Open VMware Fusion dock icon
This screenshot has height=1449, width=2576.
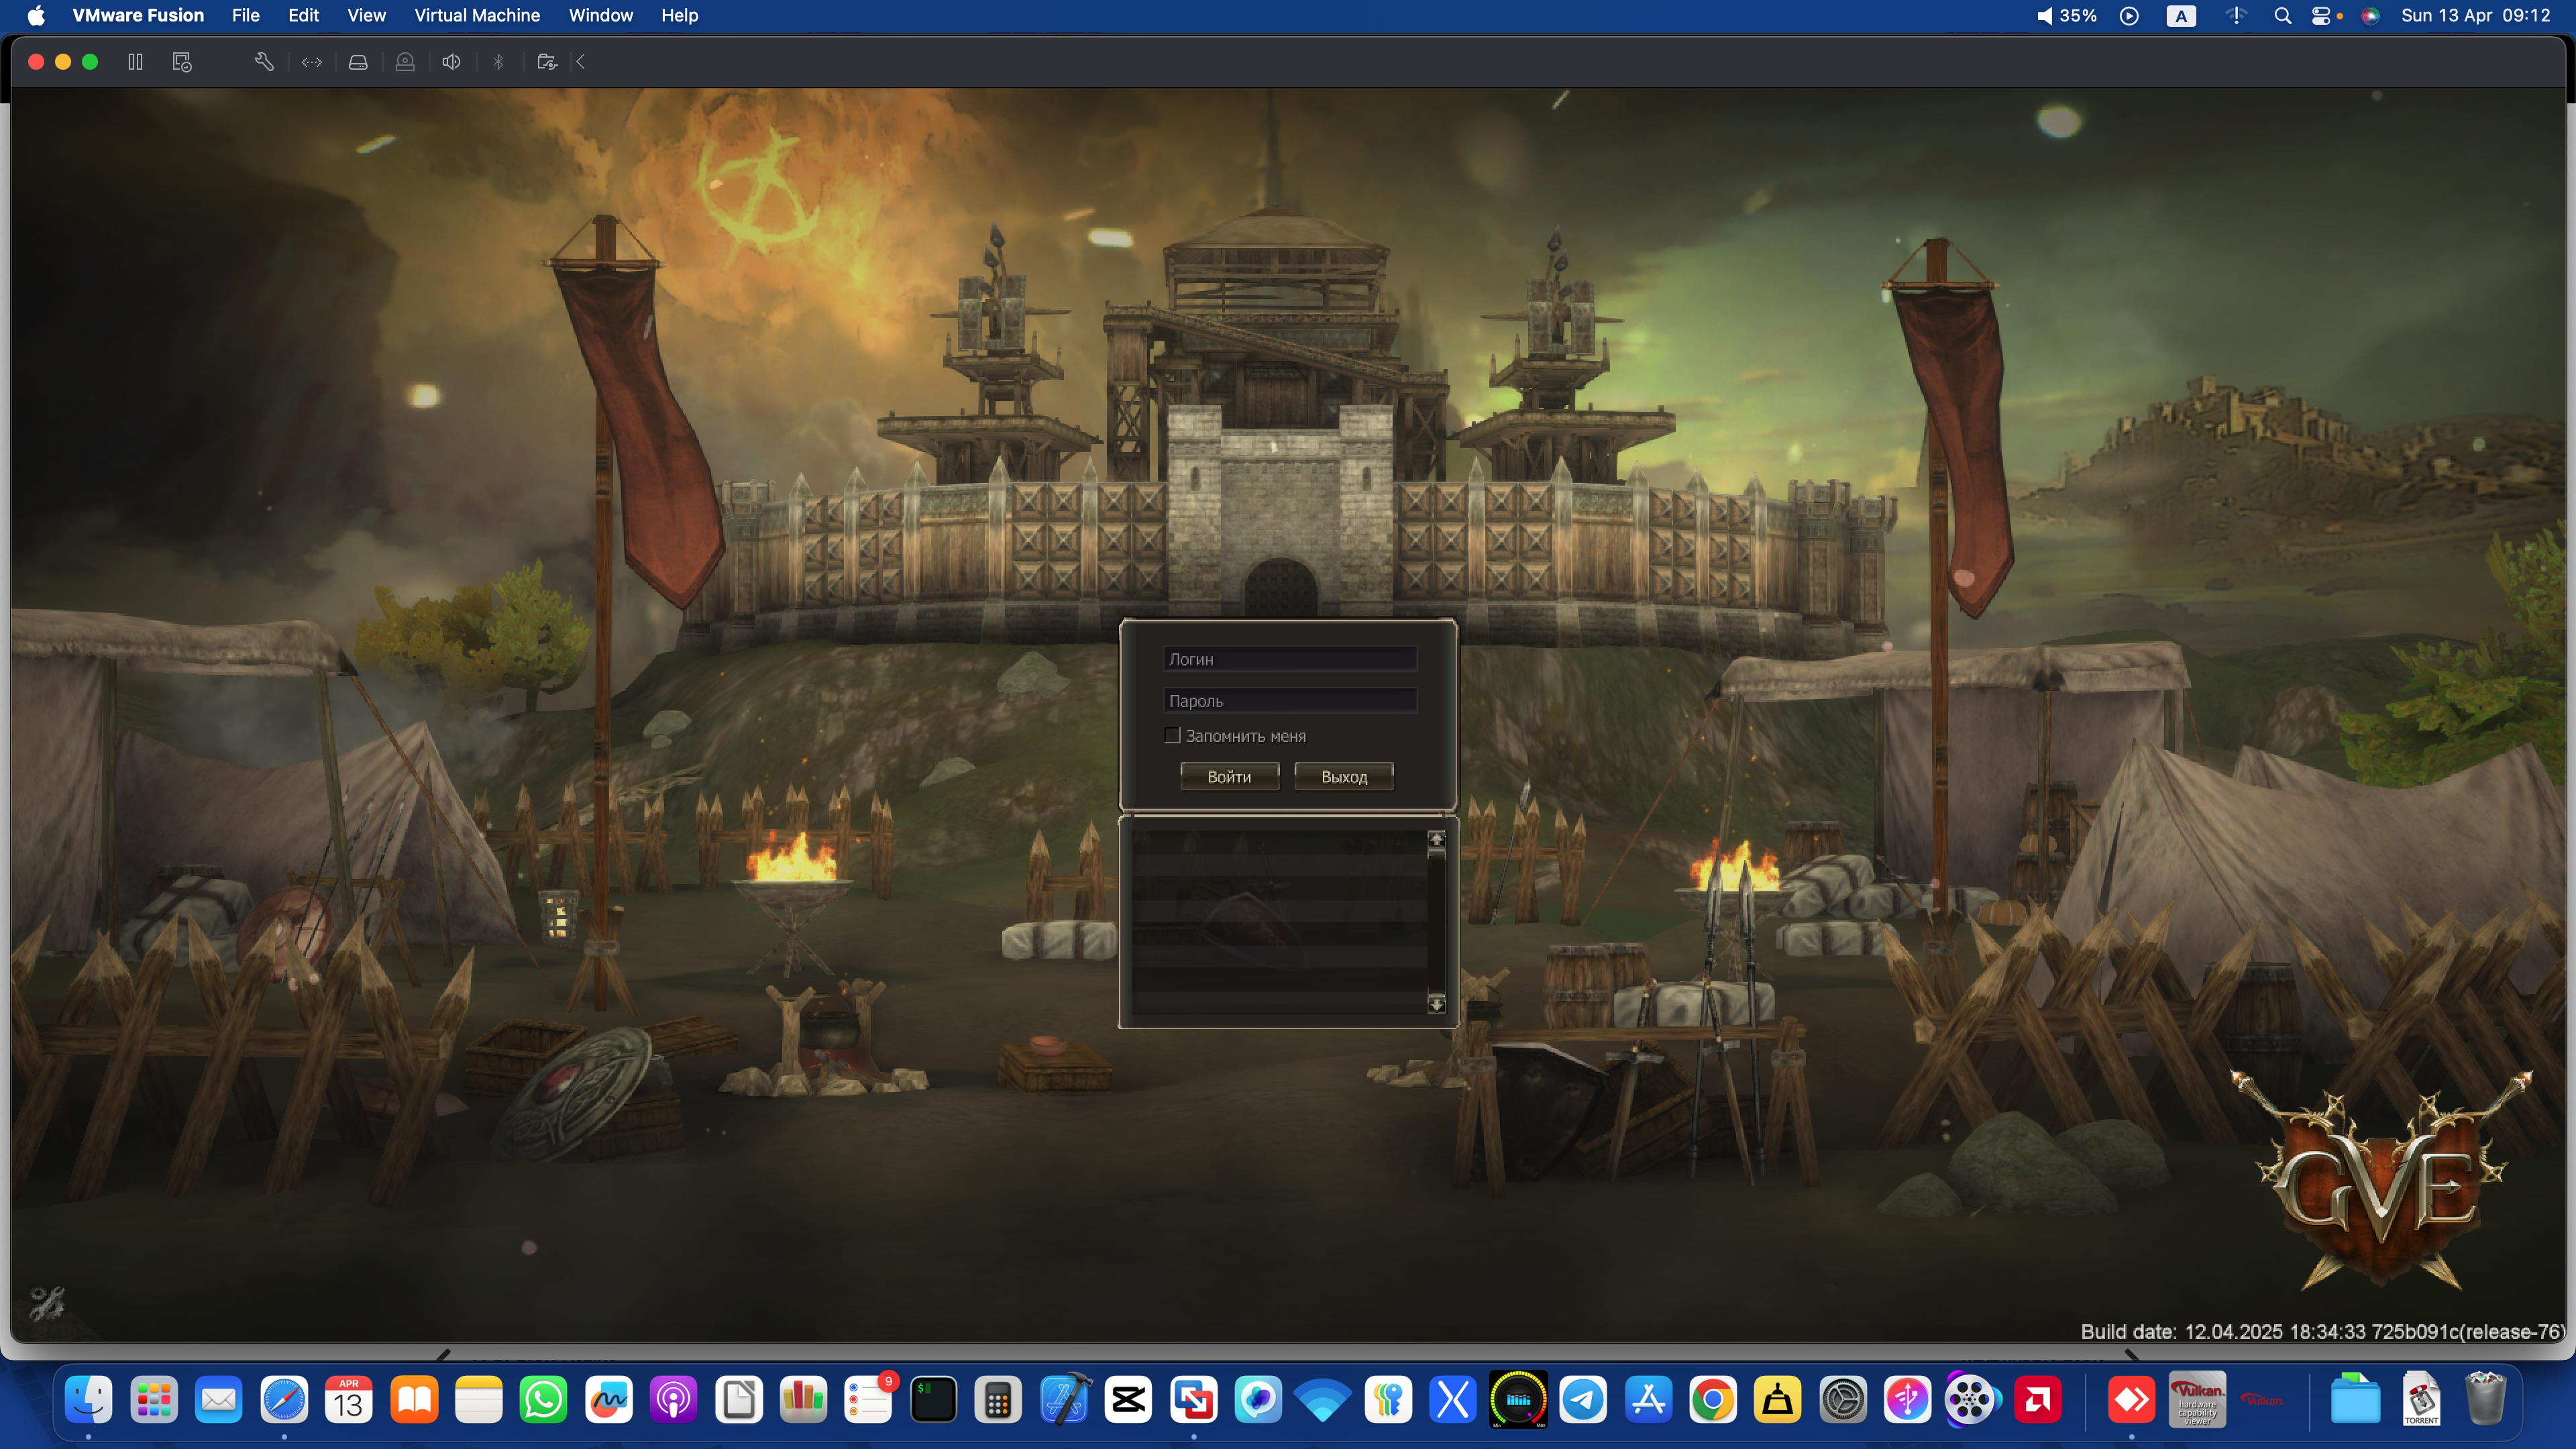point(1193,1399)
